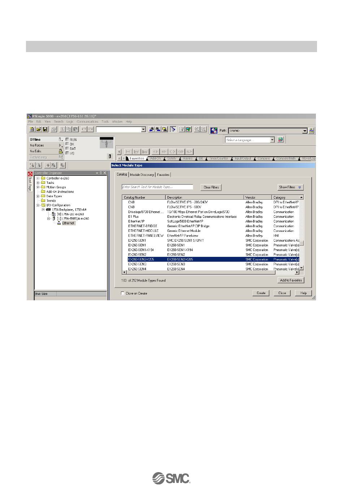Click the New file toolbar icon
Viewport: 343px width, 492px height.
tap(32, 129)
